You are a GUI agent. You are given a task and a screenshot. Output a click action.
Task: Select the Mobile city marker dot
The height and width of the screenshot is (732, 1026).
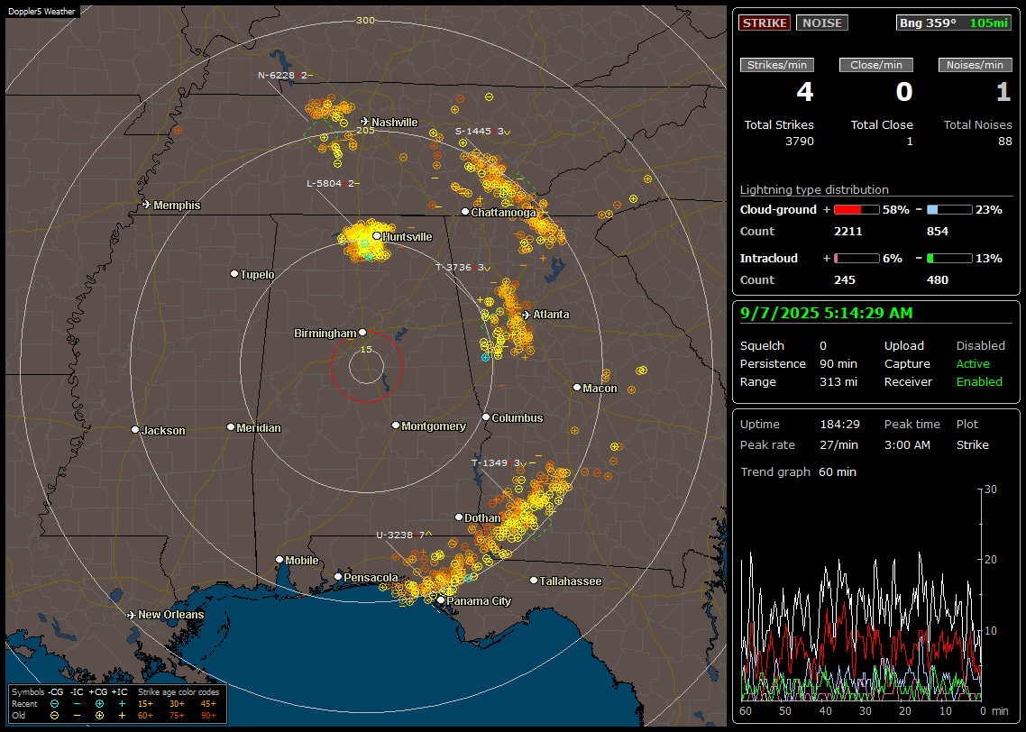tap(279, 560)
